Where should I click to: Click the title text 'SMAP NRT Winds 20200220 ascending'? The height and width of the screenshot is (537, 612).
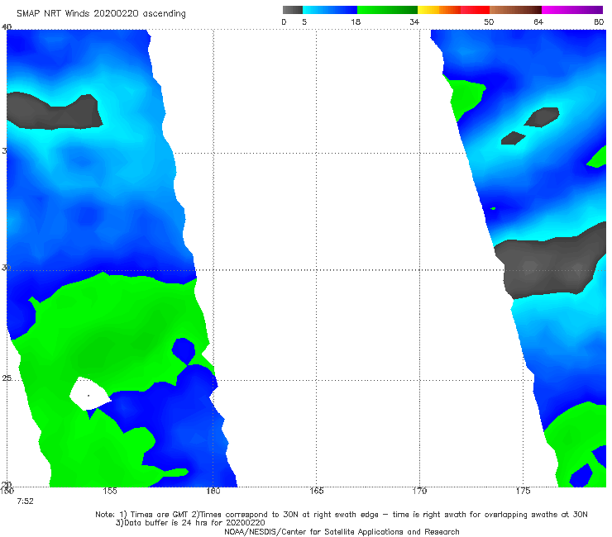tap(101, 14)
